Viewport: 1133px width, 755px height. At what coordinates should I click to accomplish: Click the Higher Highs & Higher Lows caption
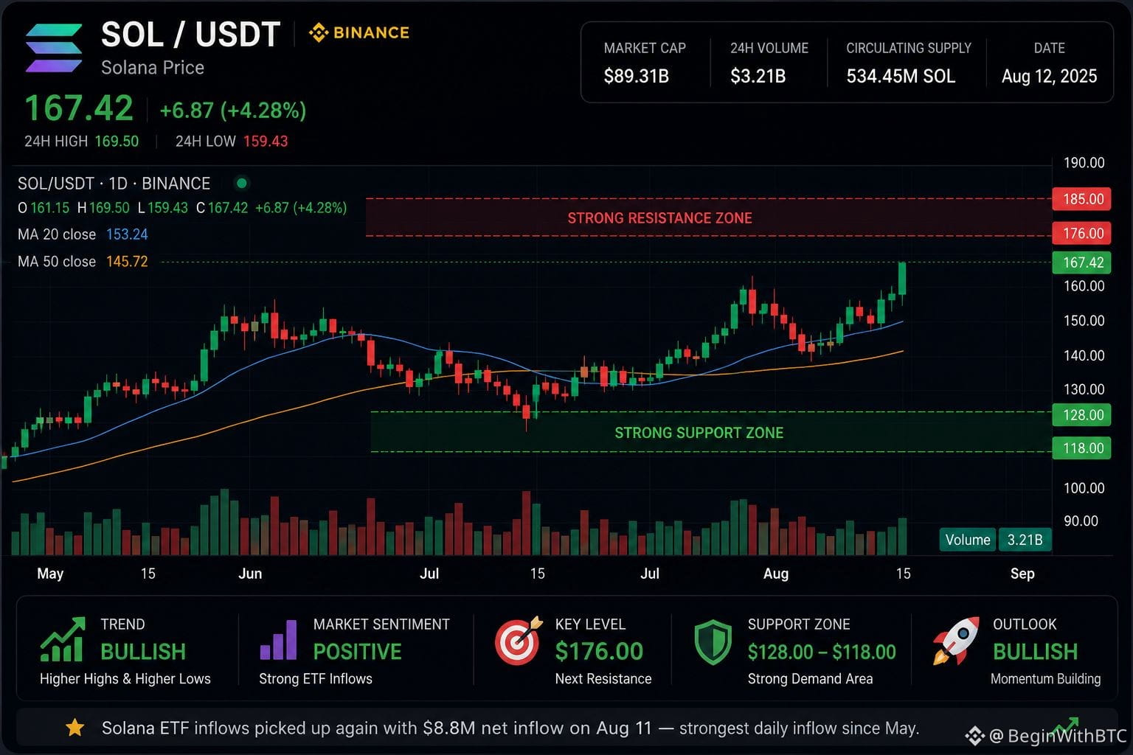coord(125,679)
